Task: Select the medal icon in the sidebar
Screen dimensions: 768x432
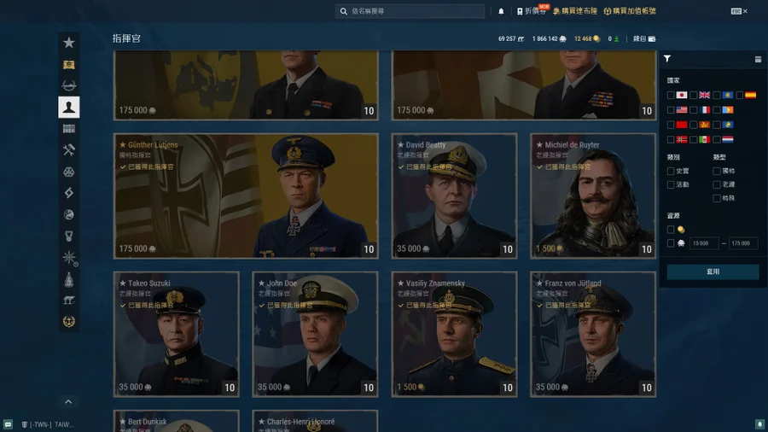Action: [69, 322]
